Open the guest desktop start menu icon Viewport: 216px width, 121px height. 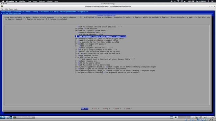click(3, 117)
